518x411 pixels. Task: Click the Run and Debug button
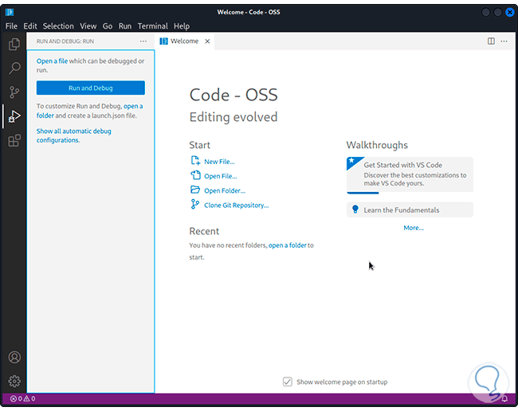point(91,88)
